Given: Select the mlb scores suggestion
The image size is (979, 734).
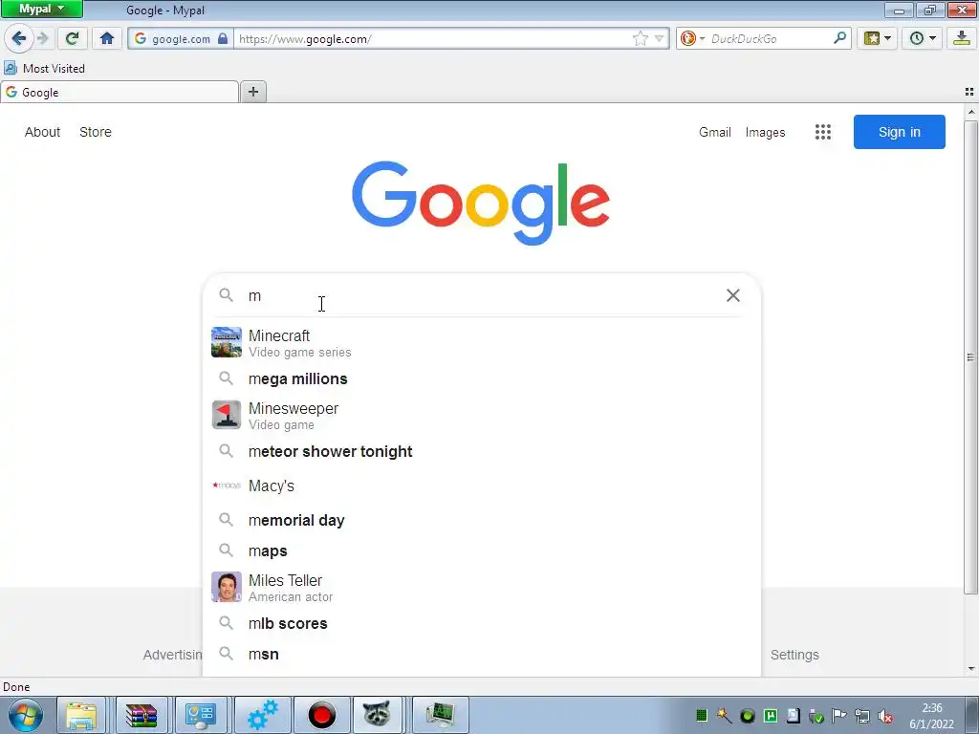Looking at the screenshot, I should coord(482,623).
